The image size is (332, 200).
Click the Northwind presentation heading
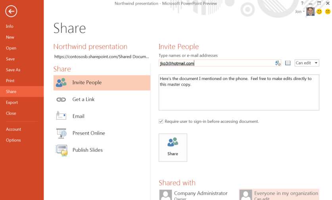pyautogui.click(x=90, y=46)
